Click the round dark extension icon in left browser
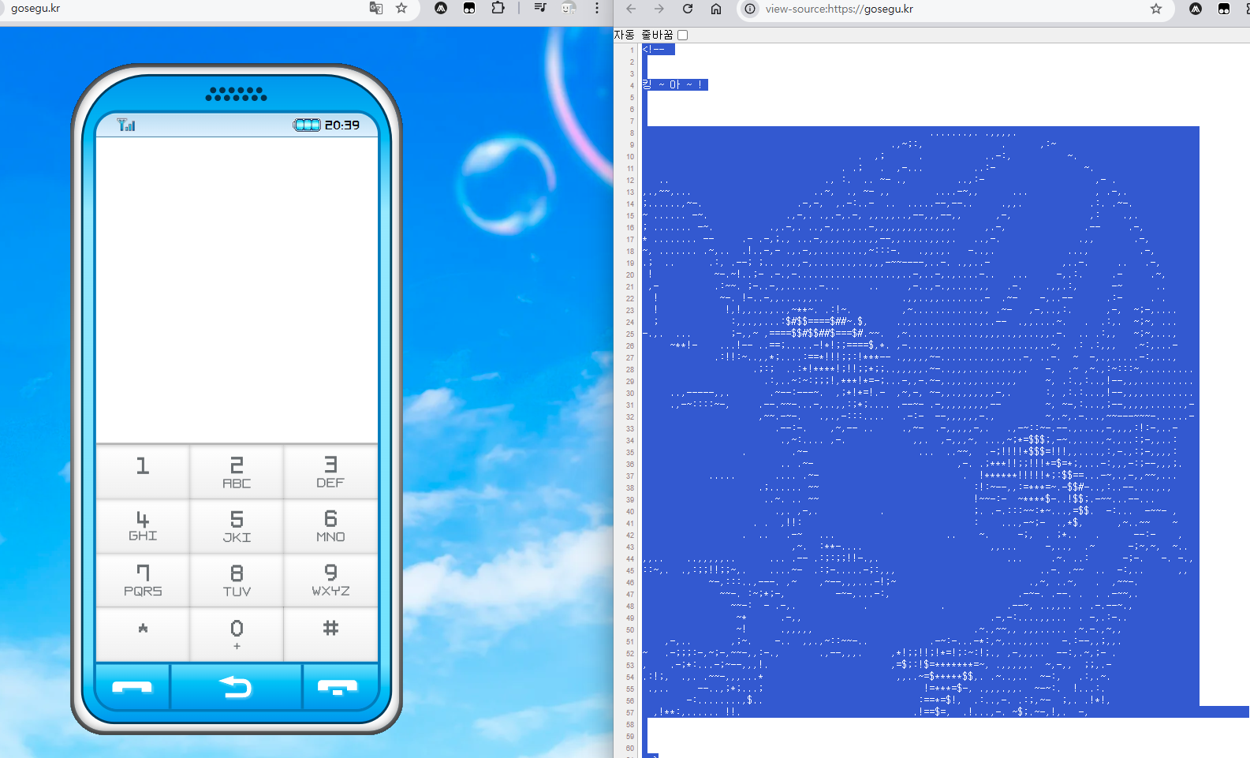This screenshot has width=1250, height=758. tap(441, 8)
